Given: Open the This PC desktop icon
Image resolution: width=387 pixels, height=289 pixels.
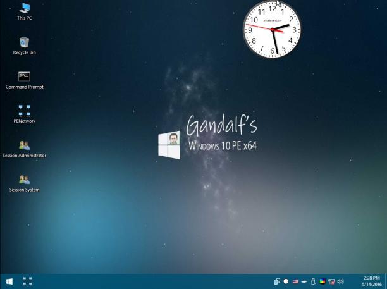Looking at the screenshot, I should [x=25, y=11].
